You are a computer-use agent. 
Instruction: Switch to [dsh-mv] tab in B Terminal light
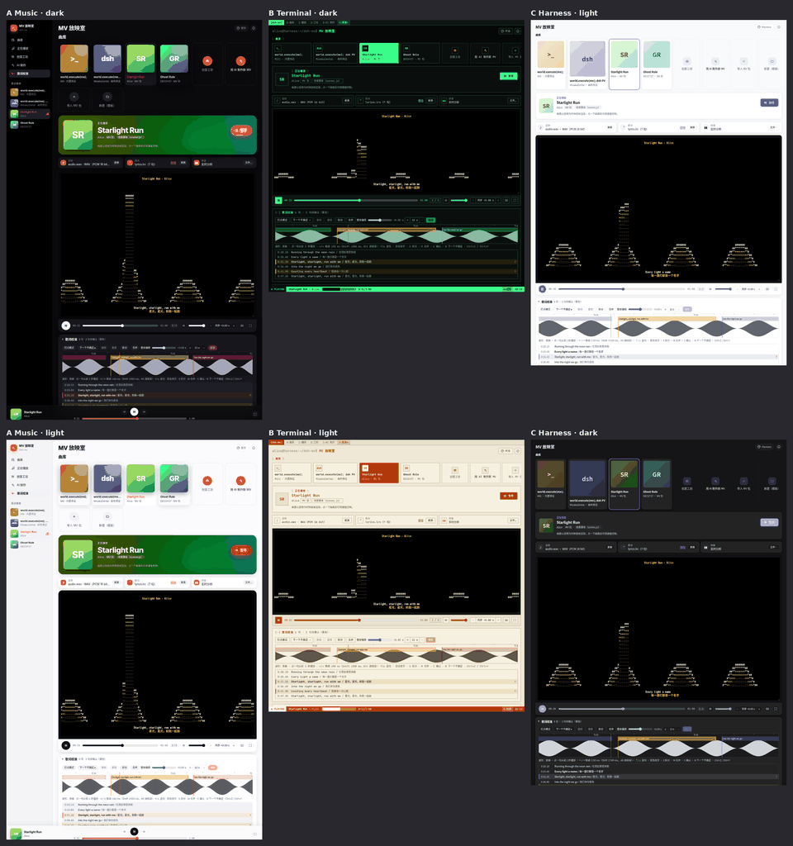(x=276, y=443)
